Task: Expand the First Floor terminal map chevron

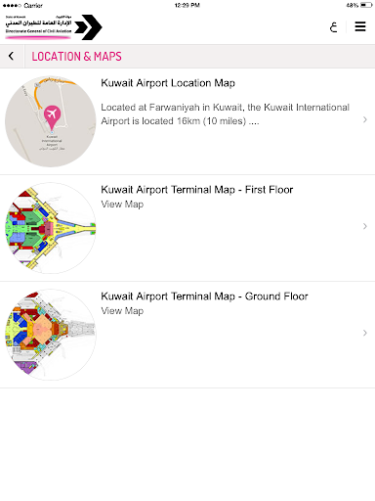Action: [x=365, y=226]
